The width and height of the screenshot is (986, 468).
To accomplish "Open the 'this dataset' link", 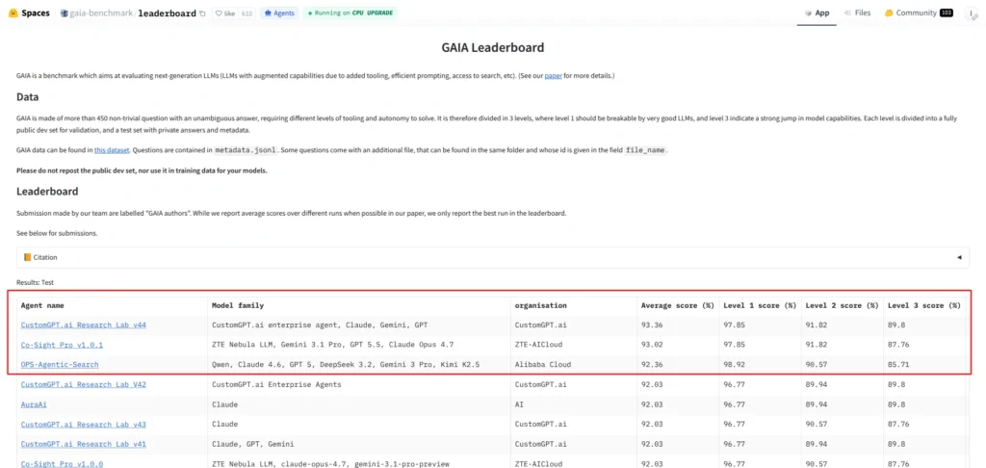I will coord(112,150).
